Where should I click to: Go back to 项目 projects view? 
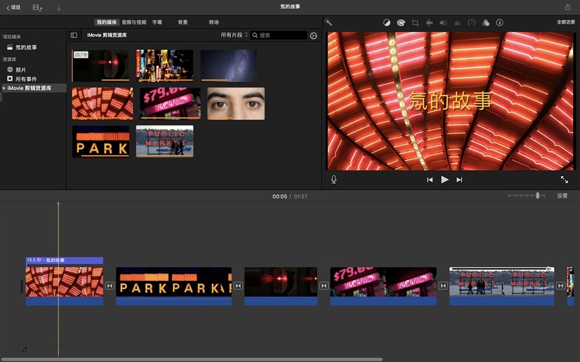click(x=12, y=8)
